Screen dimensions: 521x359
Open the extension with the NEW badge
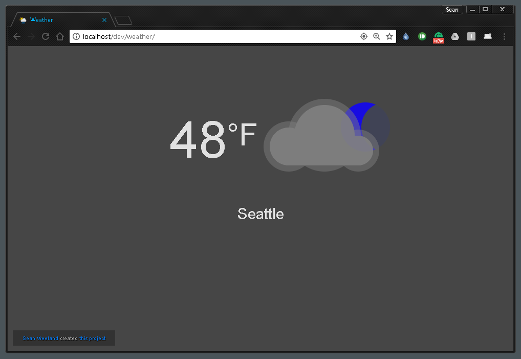(439, 36)
